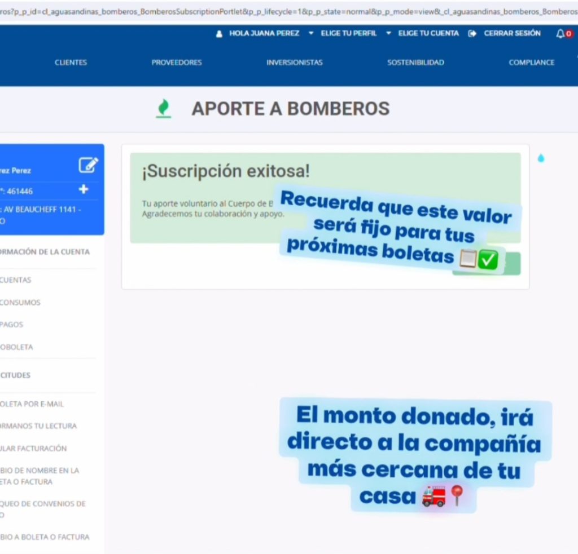This screenshot has width=578, height=554.
Task: Click the Cerrar Sesión link
Action: coord(512,33)
